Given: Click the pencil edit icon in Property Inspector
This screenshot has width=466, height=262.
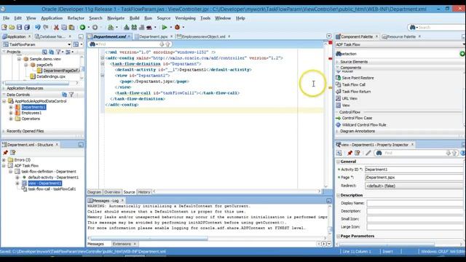Looking at the screenshot, I should click(x=368, y=153).
